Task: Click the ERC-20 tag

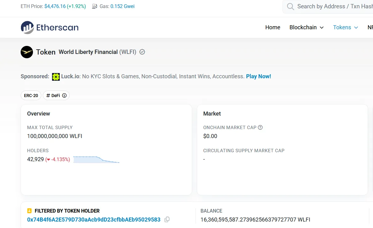Action: pyautogui.click(x=31, y=96)
